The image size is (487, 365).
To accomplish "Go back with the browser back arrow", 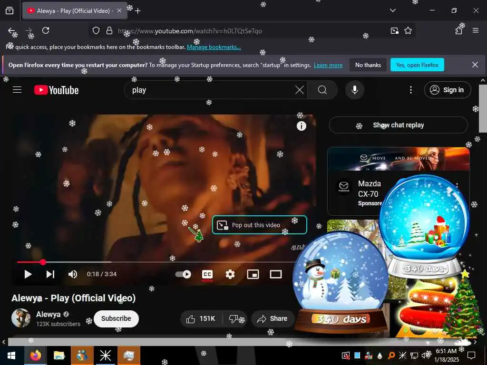I will tap(11, 31).
